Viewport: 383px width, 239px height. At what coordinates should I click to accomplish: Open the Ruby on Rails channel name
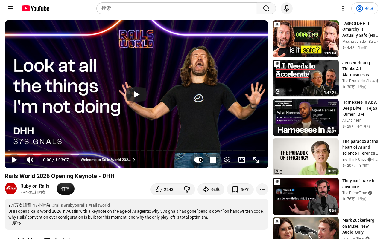35,186
